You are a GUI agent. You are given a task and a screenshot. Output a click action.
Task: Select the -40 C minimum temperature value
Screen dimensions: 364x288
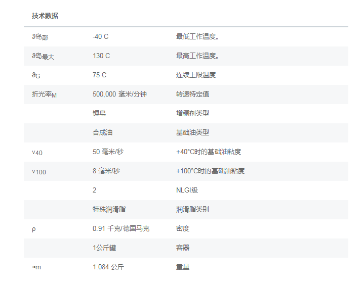pyautogui.click(x=101, y=36)
